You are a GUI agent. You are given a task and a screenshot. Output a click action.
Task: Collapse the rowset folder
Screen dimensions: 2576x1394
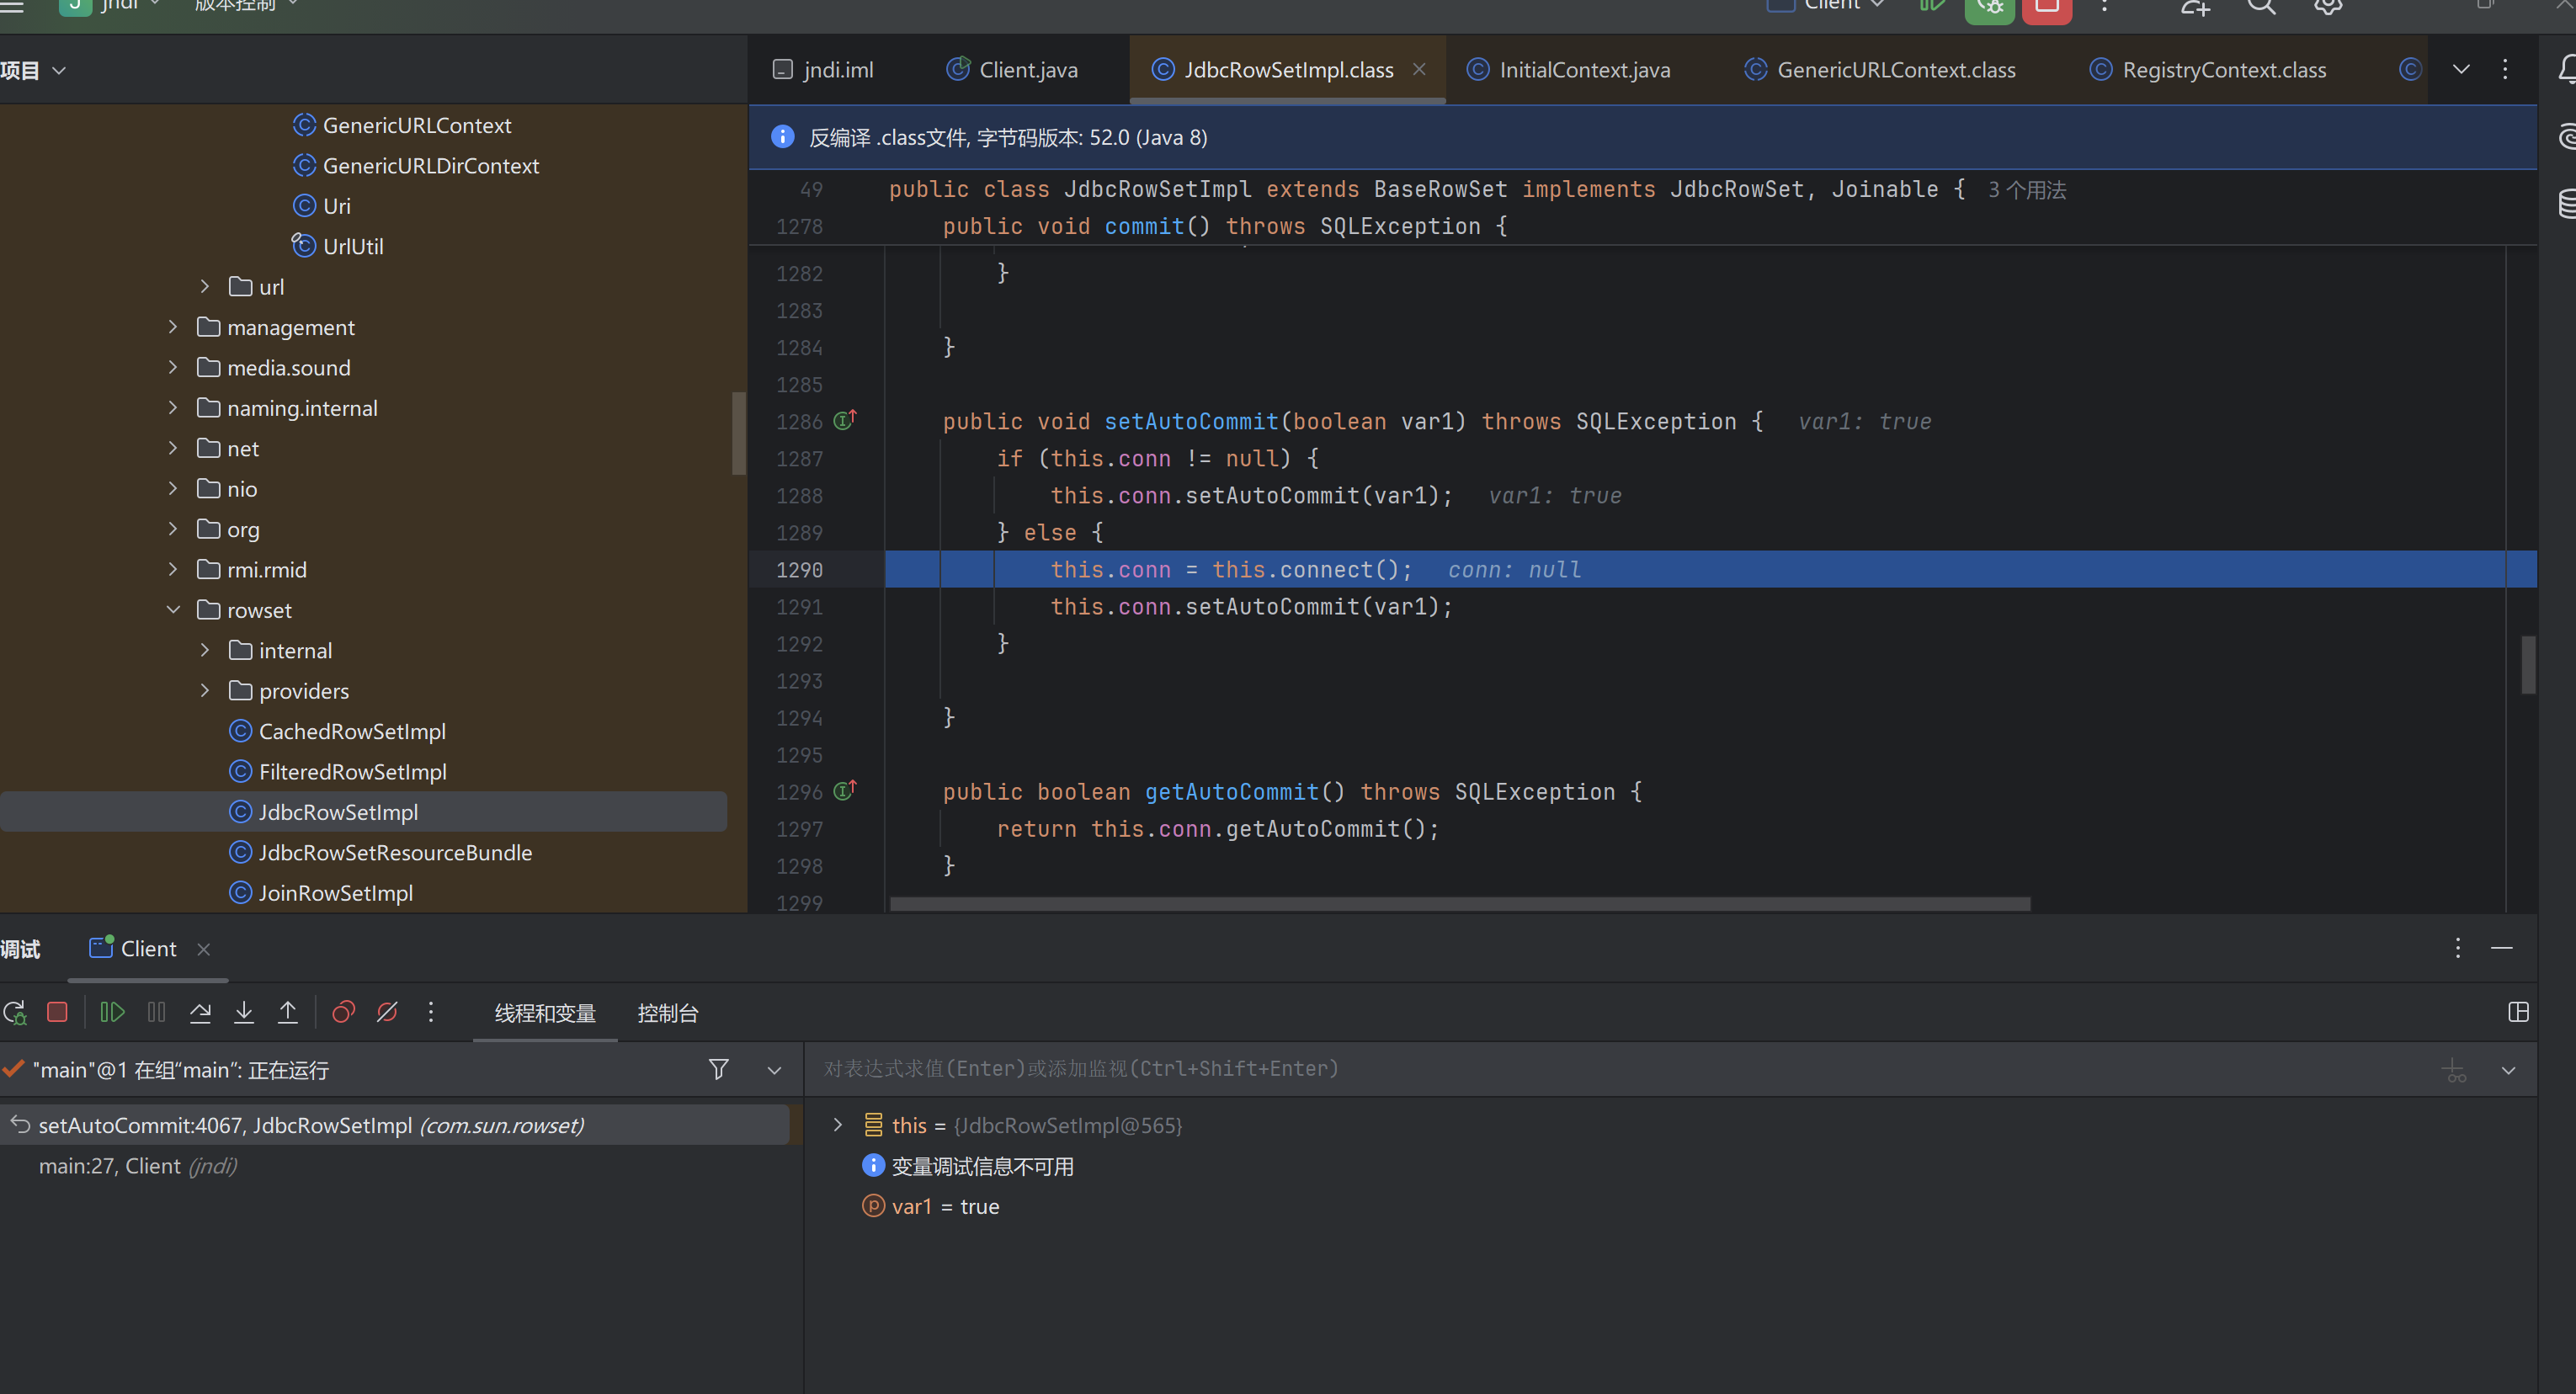173,609
